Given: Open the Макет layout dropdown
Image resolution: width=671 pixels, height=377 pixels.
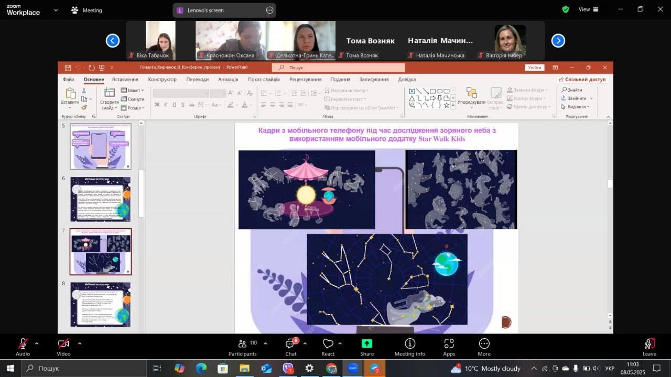Looking at the screenshot, I should [133, 91].
